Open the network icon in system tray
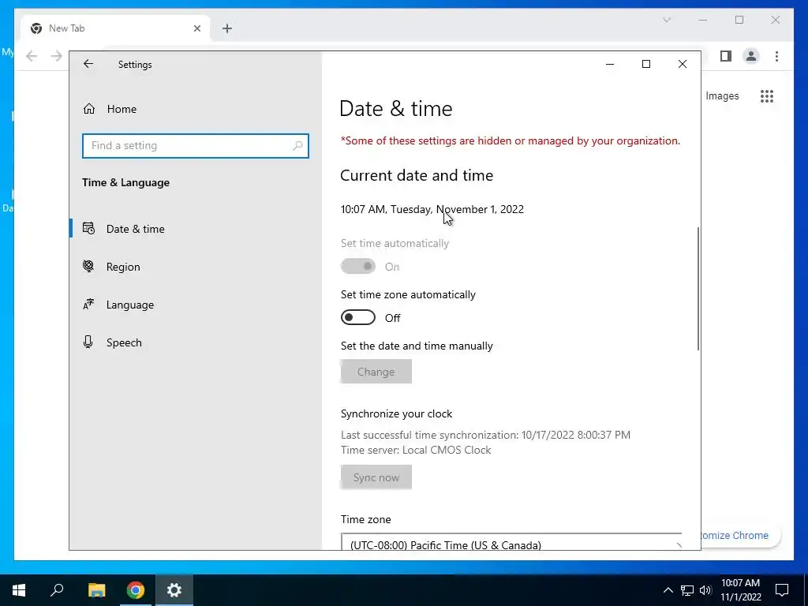 [x=687, y=590]
